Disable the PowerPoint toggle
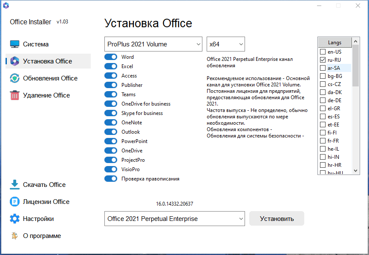 111,141
